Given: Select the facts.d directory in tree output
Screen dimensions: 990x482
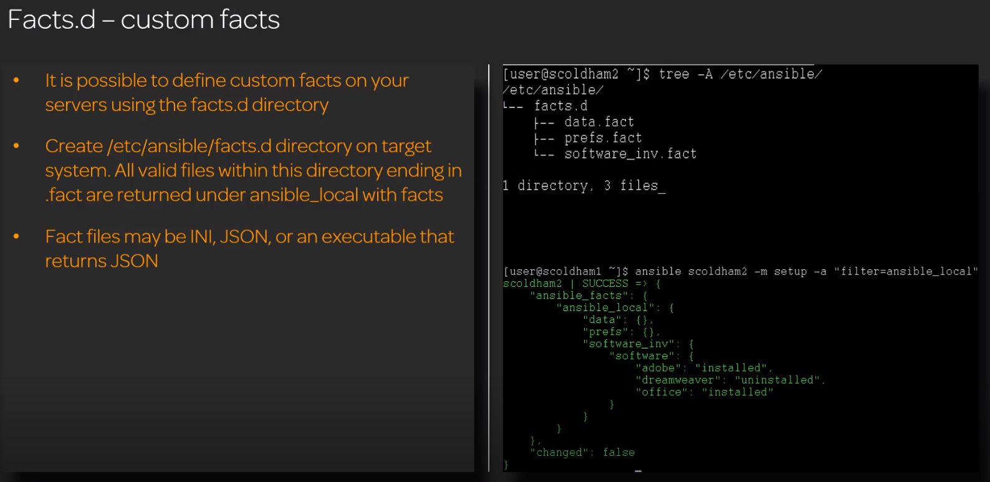Looking at the screenshot, I should click(x=560, y=106).
